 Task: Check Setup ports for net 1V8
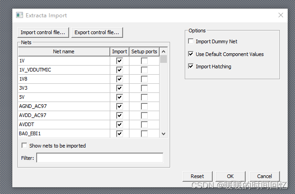click(145, 79)
